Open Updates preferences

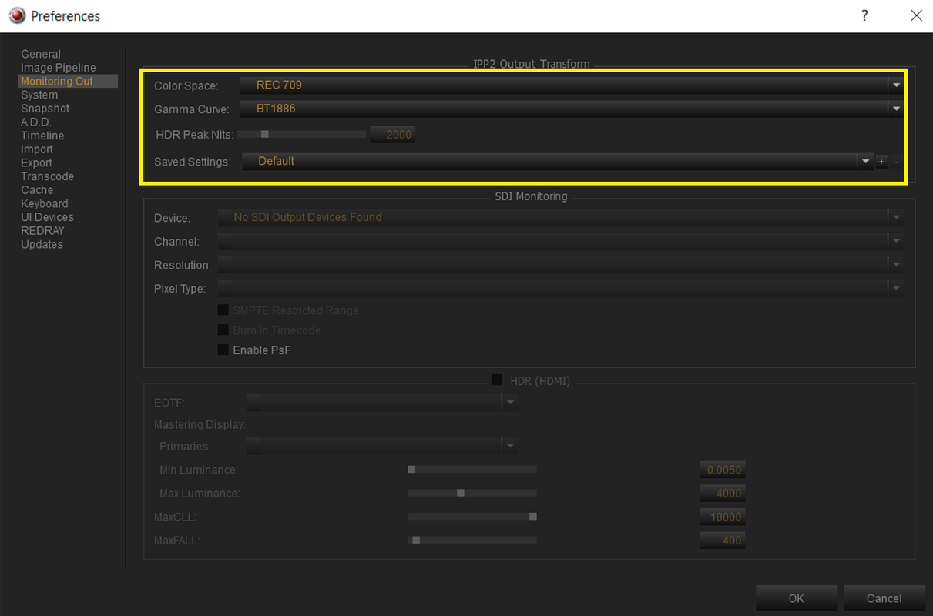(42, 244)
